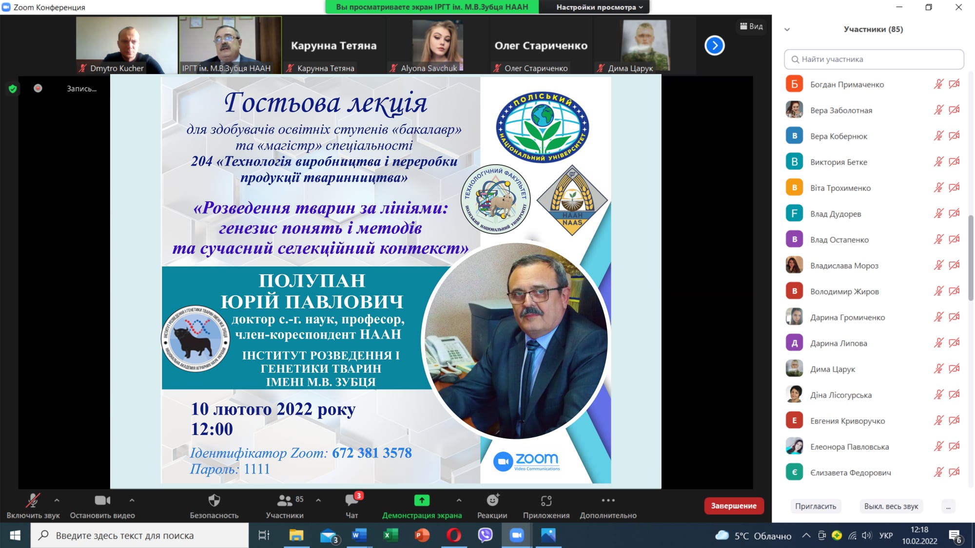Collapse the Участники panel chevron

(x=787, y=30)
